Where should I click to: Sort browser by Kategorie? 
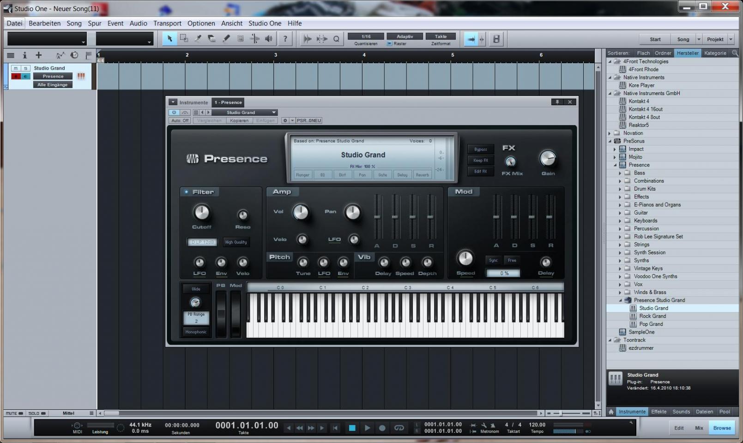715,53
